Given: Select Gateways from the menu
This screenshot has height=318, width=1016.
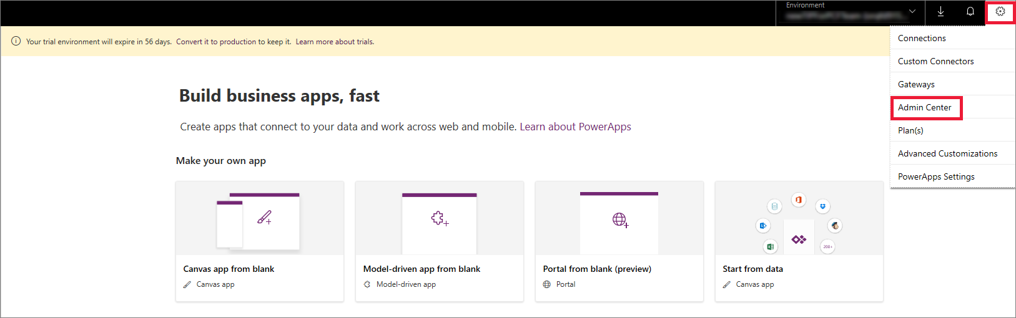Looking at the screenshot, I should pos(916,84).
